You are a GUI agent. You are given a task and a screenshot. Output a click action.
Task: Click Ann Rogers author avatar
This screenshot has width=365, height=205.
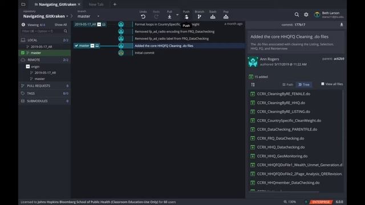click(253, 62)
